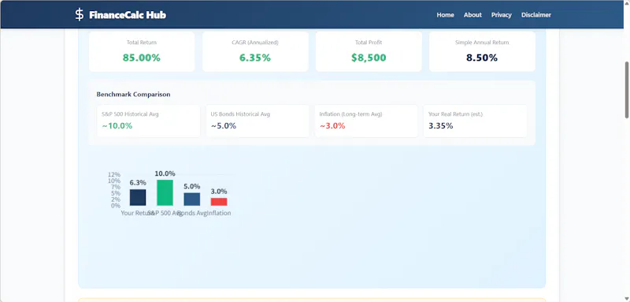Open the Privacy page link

(502, 15)
